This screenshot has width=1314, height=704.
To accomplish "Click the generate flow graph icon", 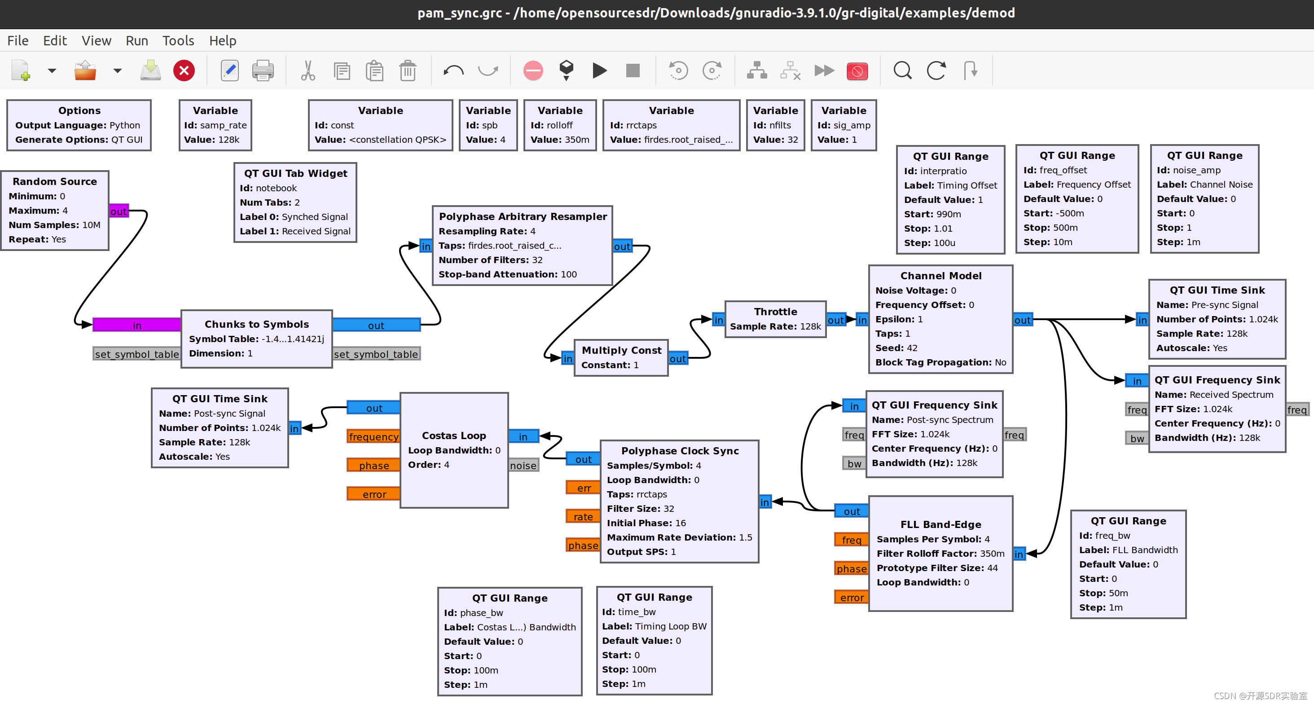I will (x=566, y=70).
